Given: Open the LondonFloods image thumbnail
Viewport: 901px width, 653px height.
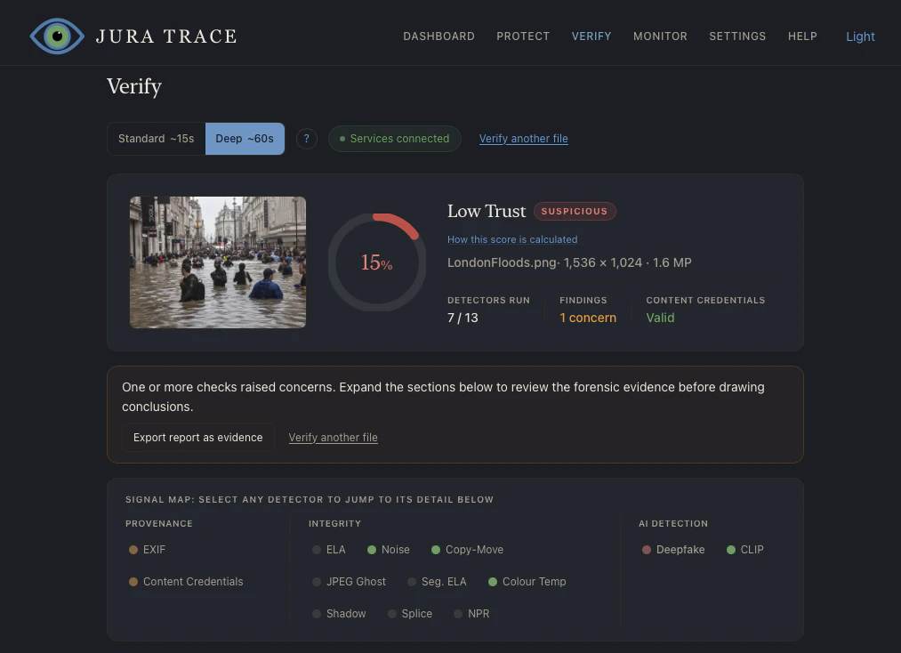Looking at the screenshot, I should [x=218, y=262].
